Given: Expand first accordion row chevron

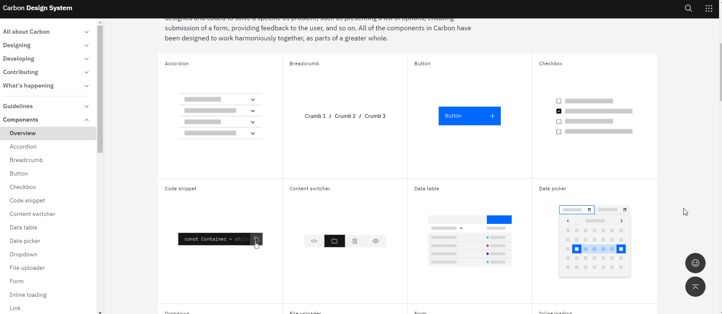Looking at the screenshot, I should 253,100.
